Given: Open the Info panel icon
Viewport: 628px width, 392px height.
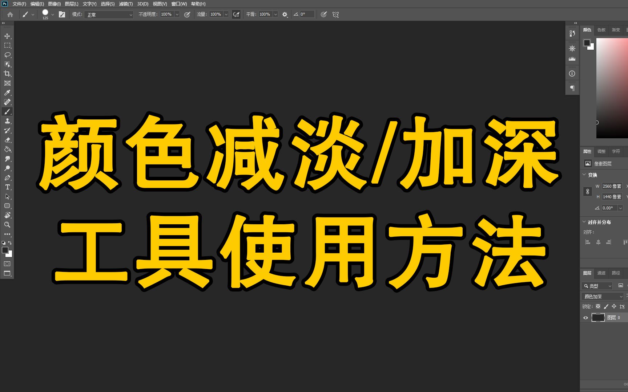Looking at the screenshot, I should click(x=572, y=74).
